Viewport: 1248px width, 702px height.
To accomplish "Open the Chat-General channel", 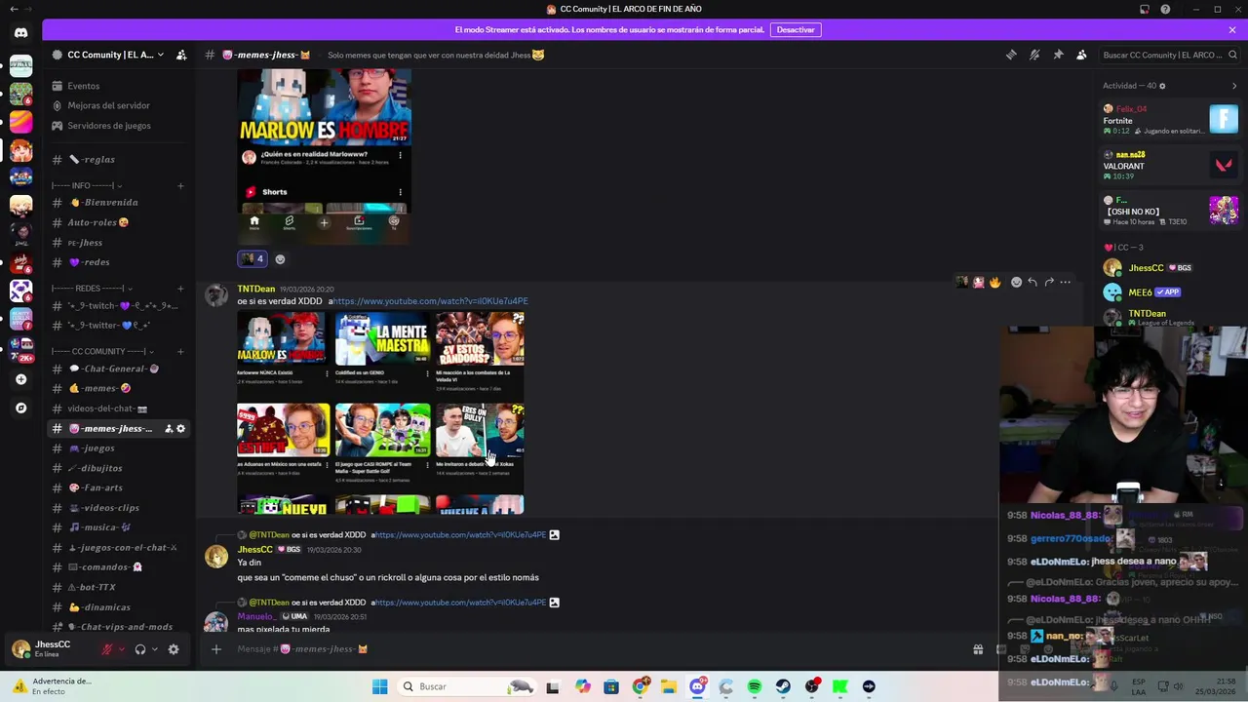I will click(118, 369).
